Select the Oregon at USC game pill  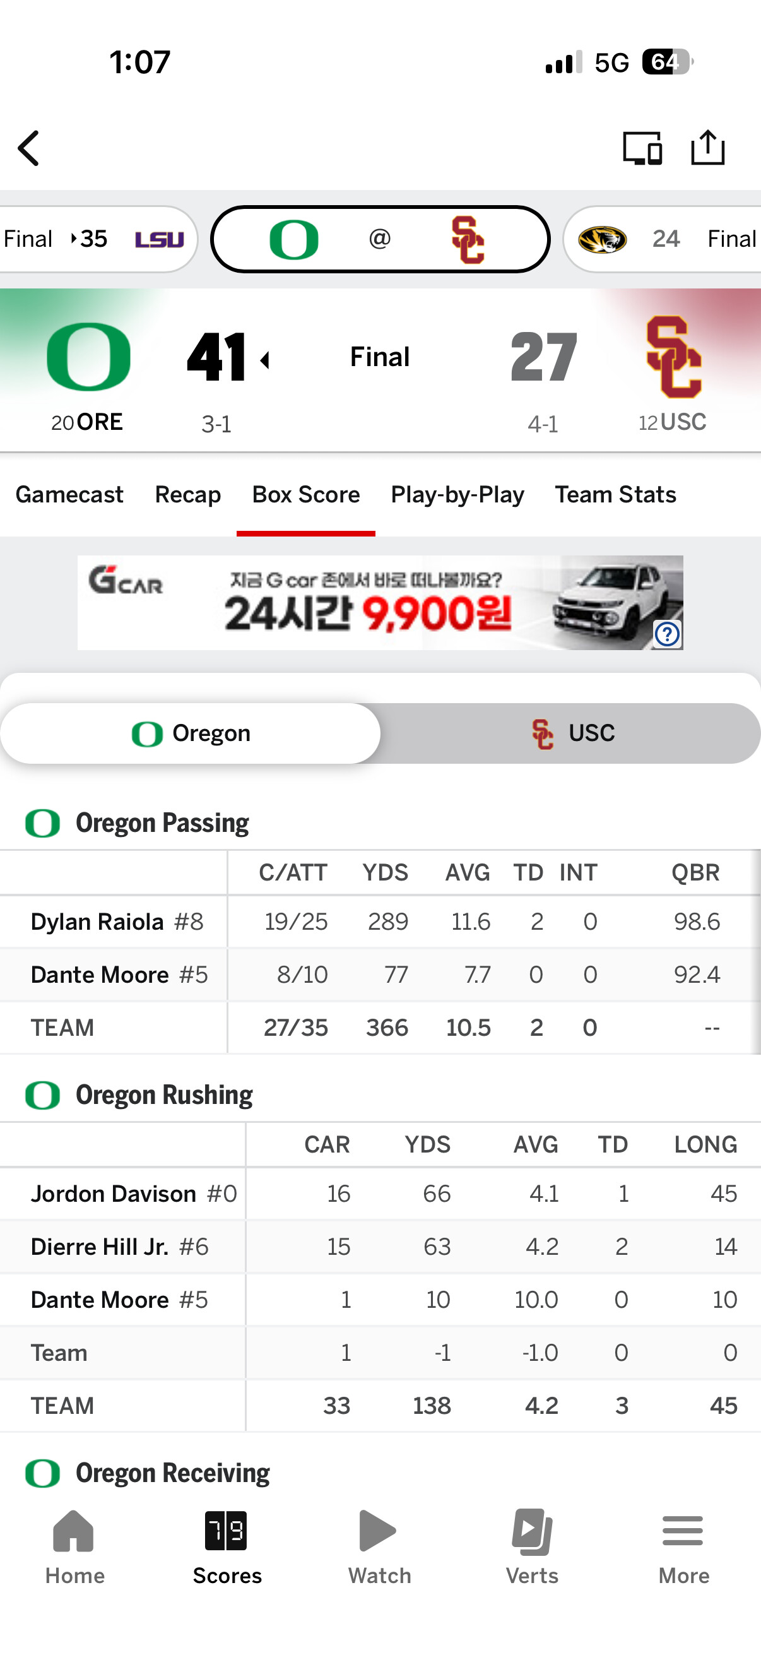tap(380, 239)
